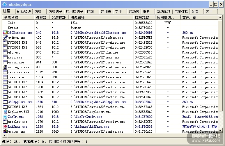This screenshot has height=146, width=225.
Task: Click horizontal scrollbar left arrow
Action: (4, 135)
